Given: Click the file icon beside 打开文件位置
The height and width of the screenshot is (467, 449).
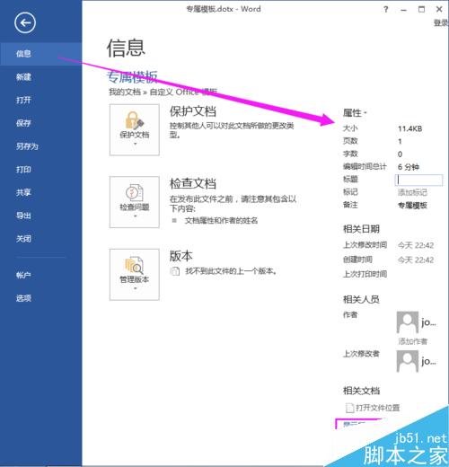Looking at the screenshot, I should point(349,408).
